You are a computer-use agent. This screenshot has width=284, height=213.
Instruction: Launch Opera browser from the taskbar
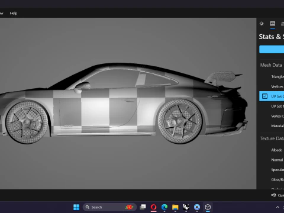point(154,207)
